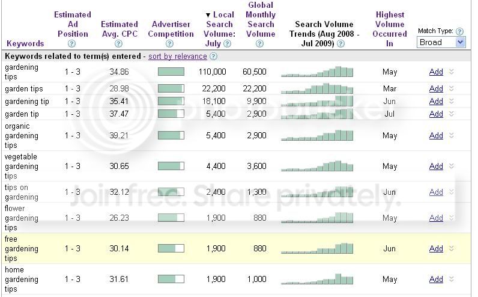Open help icon beside Search Volume Trends
Screen dimensions: 478x297
(x=341, y=44)
